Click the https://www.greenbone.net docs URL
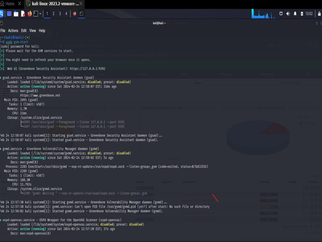 click(x=40, y=95)
